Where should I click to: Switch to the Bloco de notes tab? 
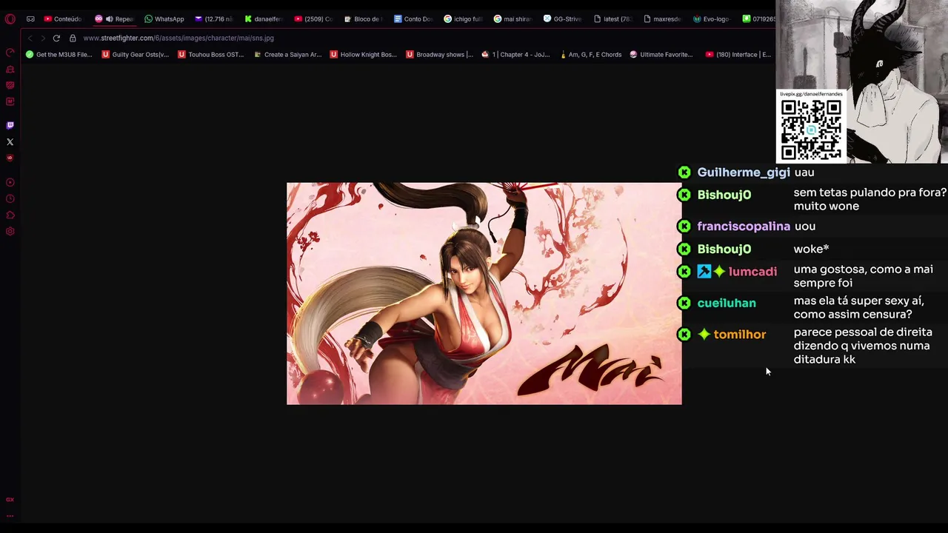(x=363, y=19)
